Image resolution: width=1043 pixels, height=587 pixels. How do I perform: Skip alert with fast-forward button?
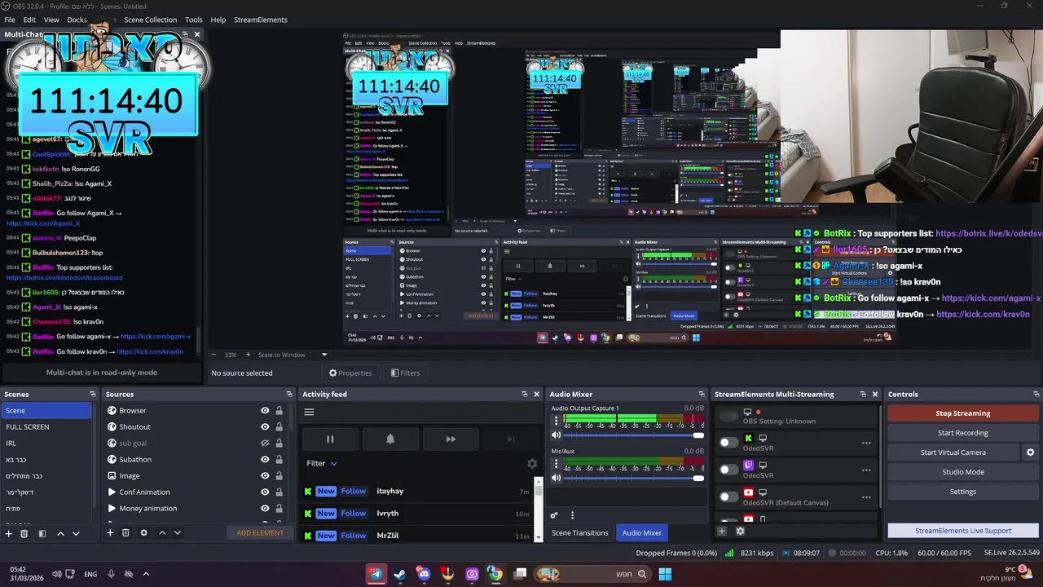(451, 439)
